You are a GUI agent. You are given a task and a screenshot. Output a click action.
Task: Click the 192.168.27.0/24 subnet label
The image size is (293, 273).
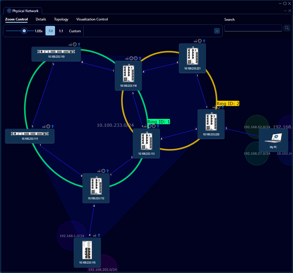click(257, 153)
